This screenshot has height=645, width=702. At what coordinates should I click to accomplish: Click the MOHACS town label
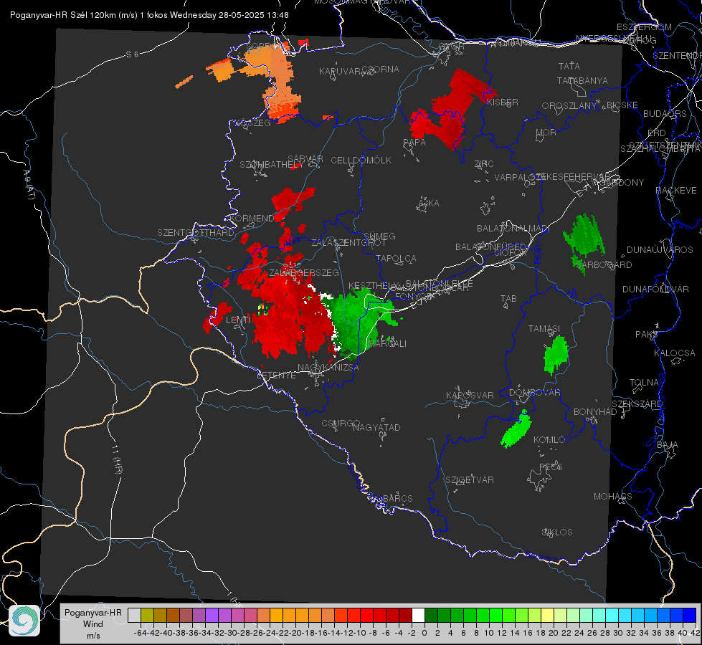coord(612,496)
